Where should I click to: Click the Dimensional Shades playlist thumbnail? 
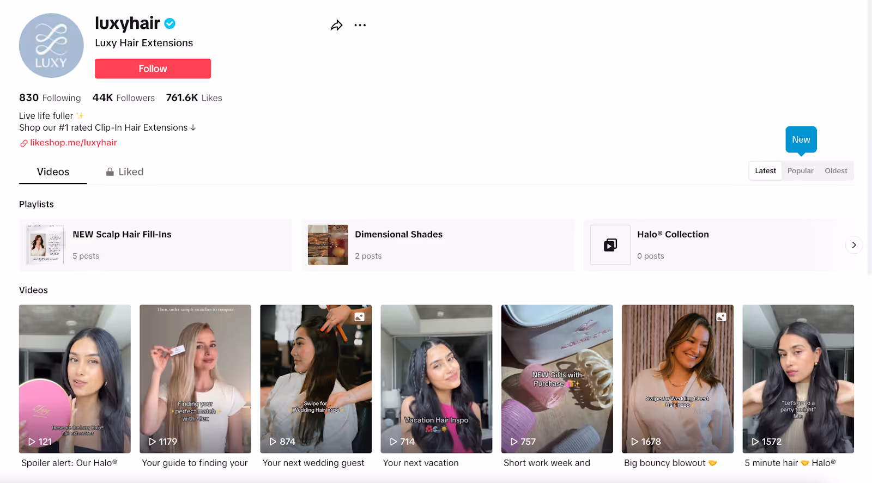point(328,245)
